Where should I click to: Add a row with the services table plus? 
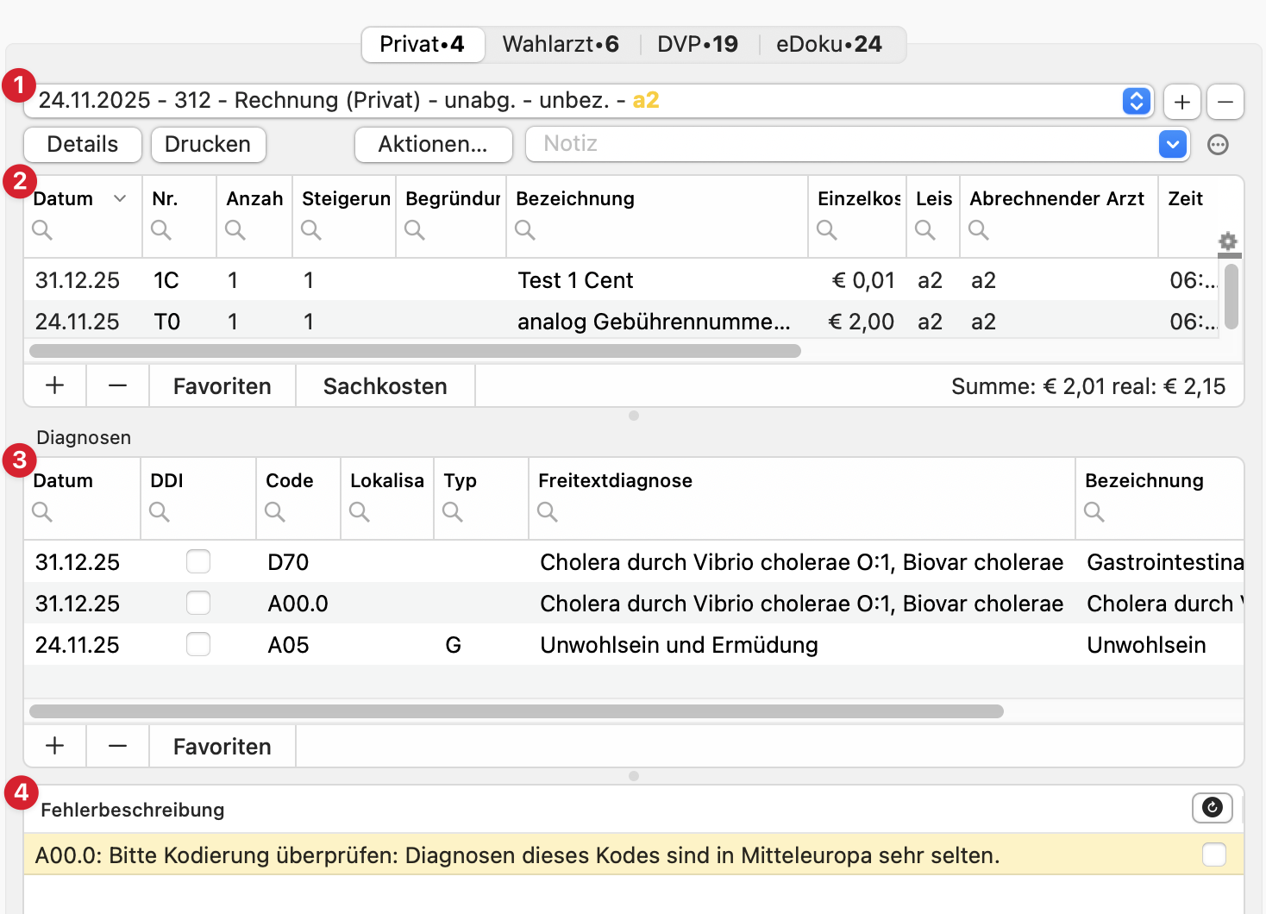54,385
